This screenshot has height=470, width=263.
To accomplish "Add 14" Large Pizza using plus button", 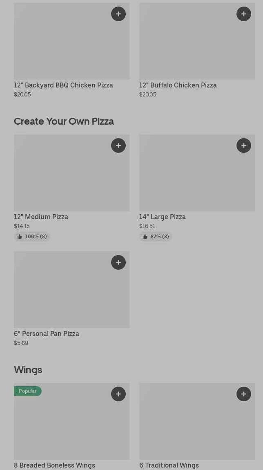I will (244, 145).
